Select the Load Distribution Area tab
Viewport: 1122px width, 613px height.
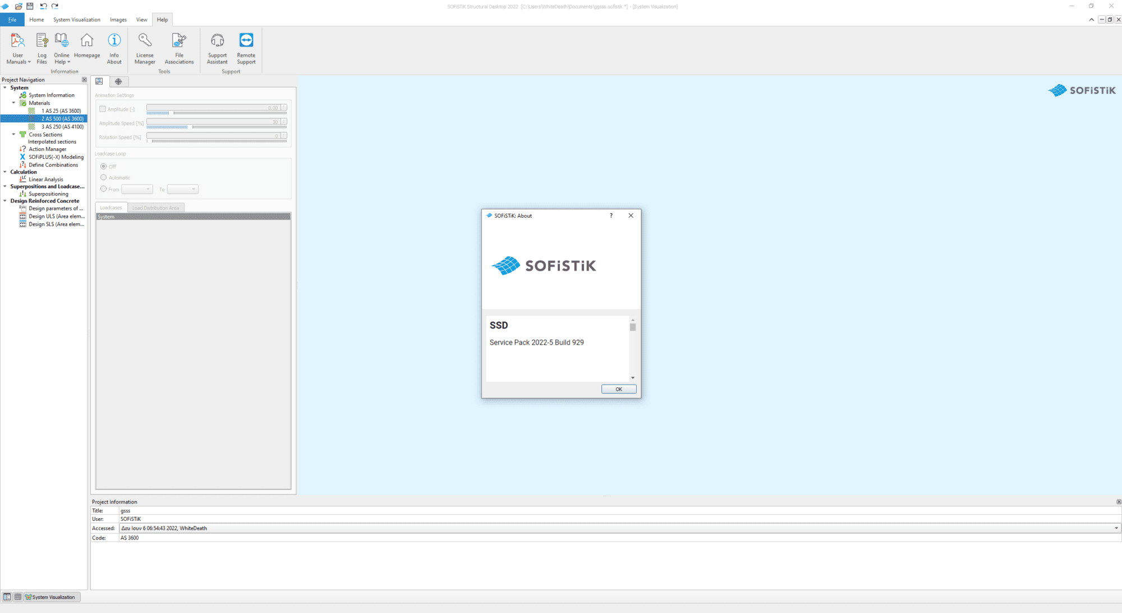tap(156, 208)
